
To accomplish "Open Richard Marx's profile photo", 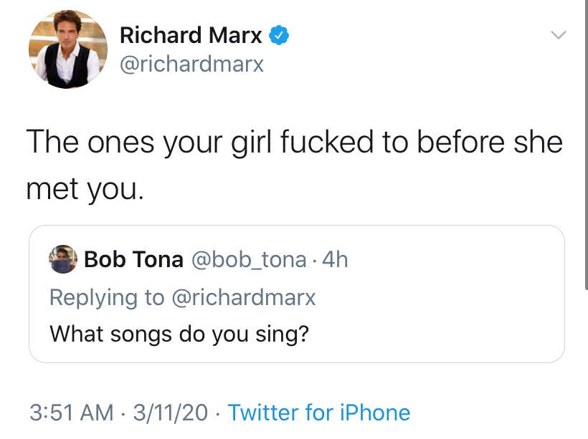I will tap(68, 50).
